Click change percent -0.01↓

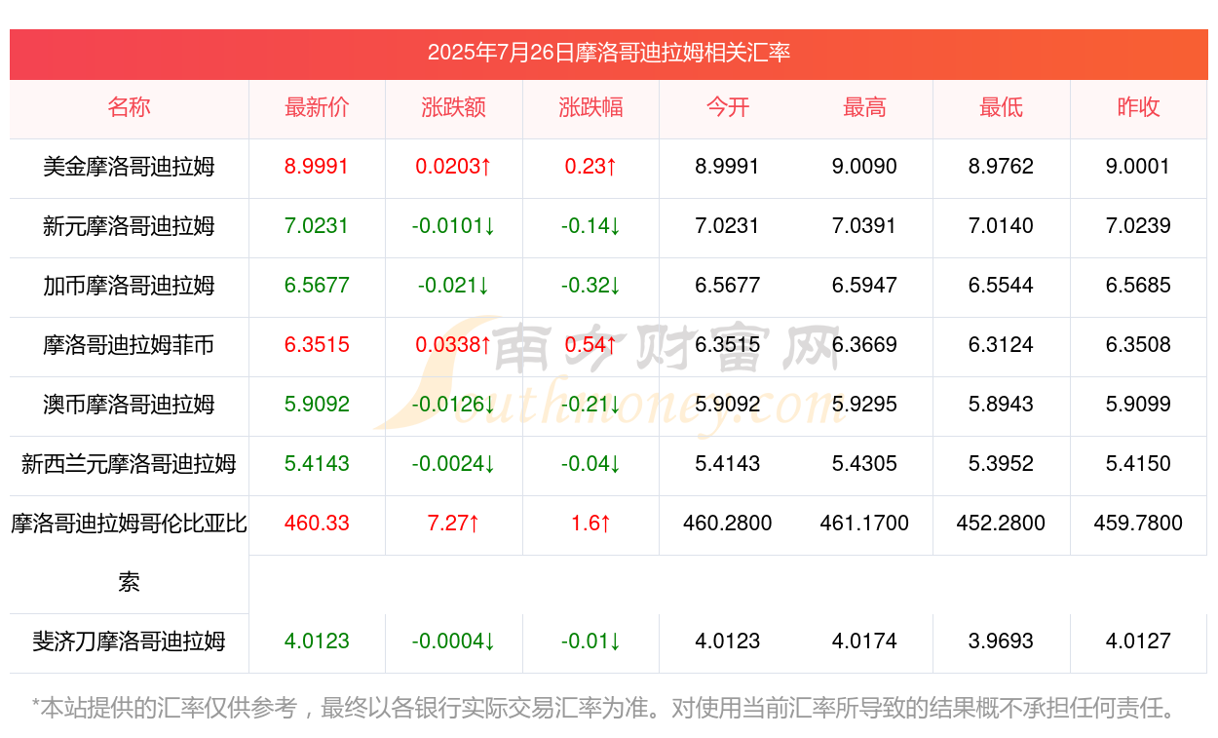click(x=590, y=641)
